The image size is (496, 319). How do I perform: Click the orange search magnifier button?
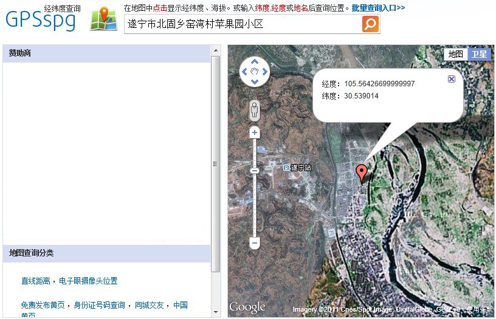tap(370, 24)
